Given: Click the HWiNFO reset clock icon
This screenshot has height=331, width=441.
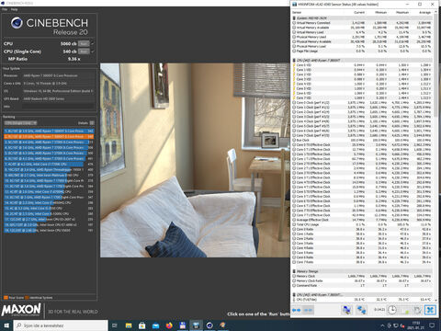Looking at the screenshot, I should pyautogui.click(x=392, y=310).
